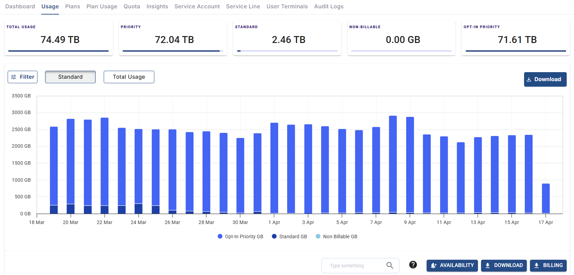This screenshot has height=275, width=574.
Task: Click the 17 Apr usage bar
Action: pyautogui.click(x=546, y=198)
